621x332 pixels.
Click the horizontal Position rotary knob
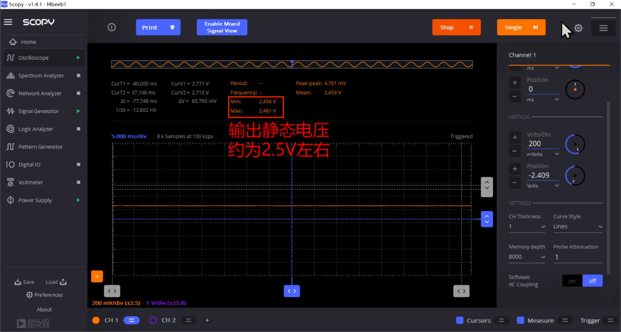pos(575,90)
